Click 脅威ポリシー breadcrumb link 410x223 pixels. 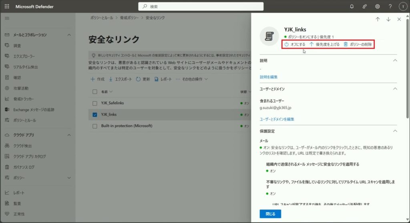[x=129, y=18]
